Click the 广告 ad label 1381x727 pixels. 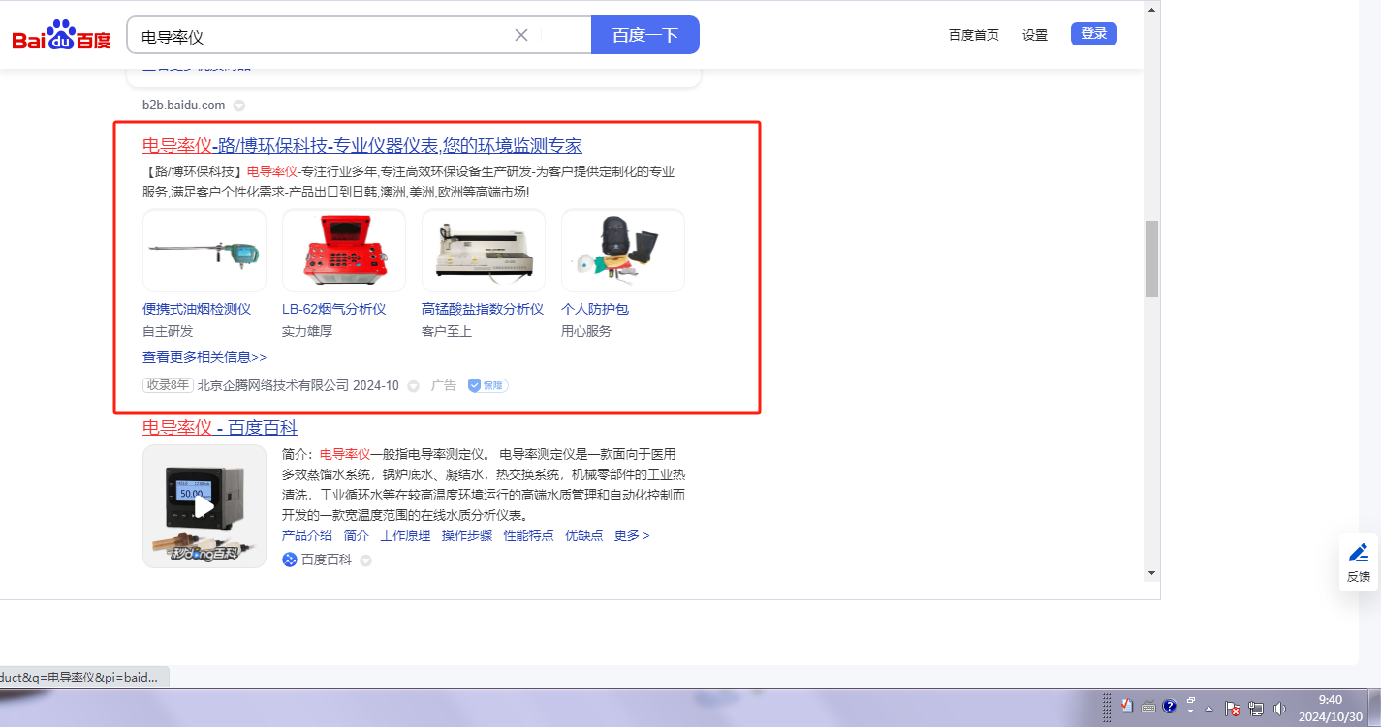point(444,385)
